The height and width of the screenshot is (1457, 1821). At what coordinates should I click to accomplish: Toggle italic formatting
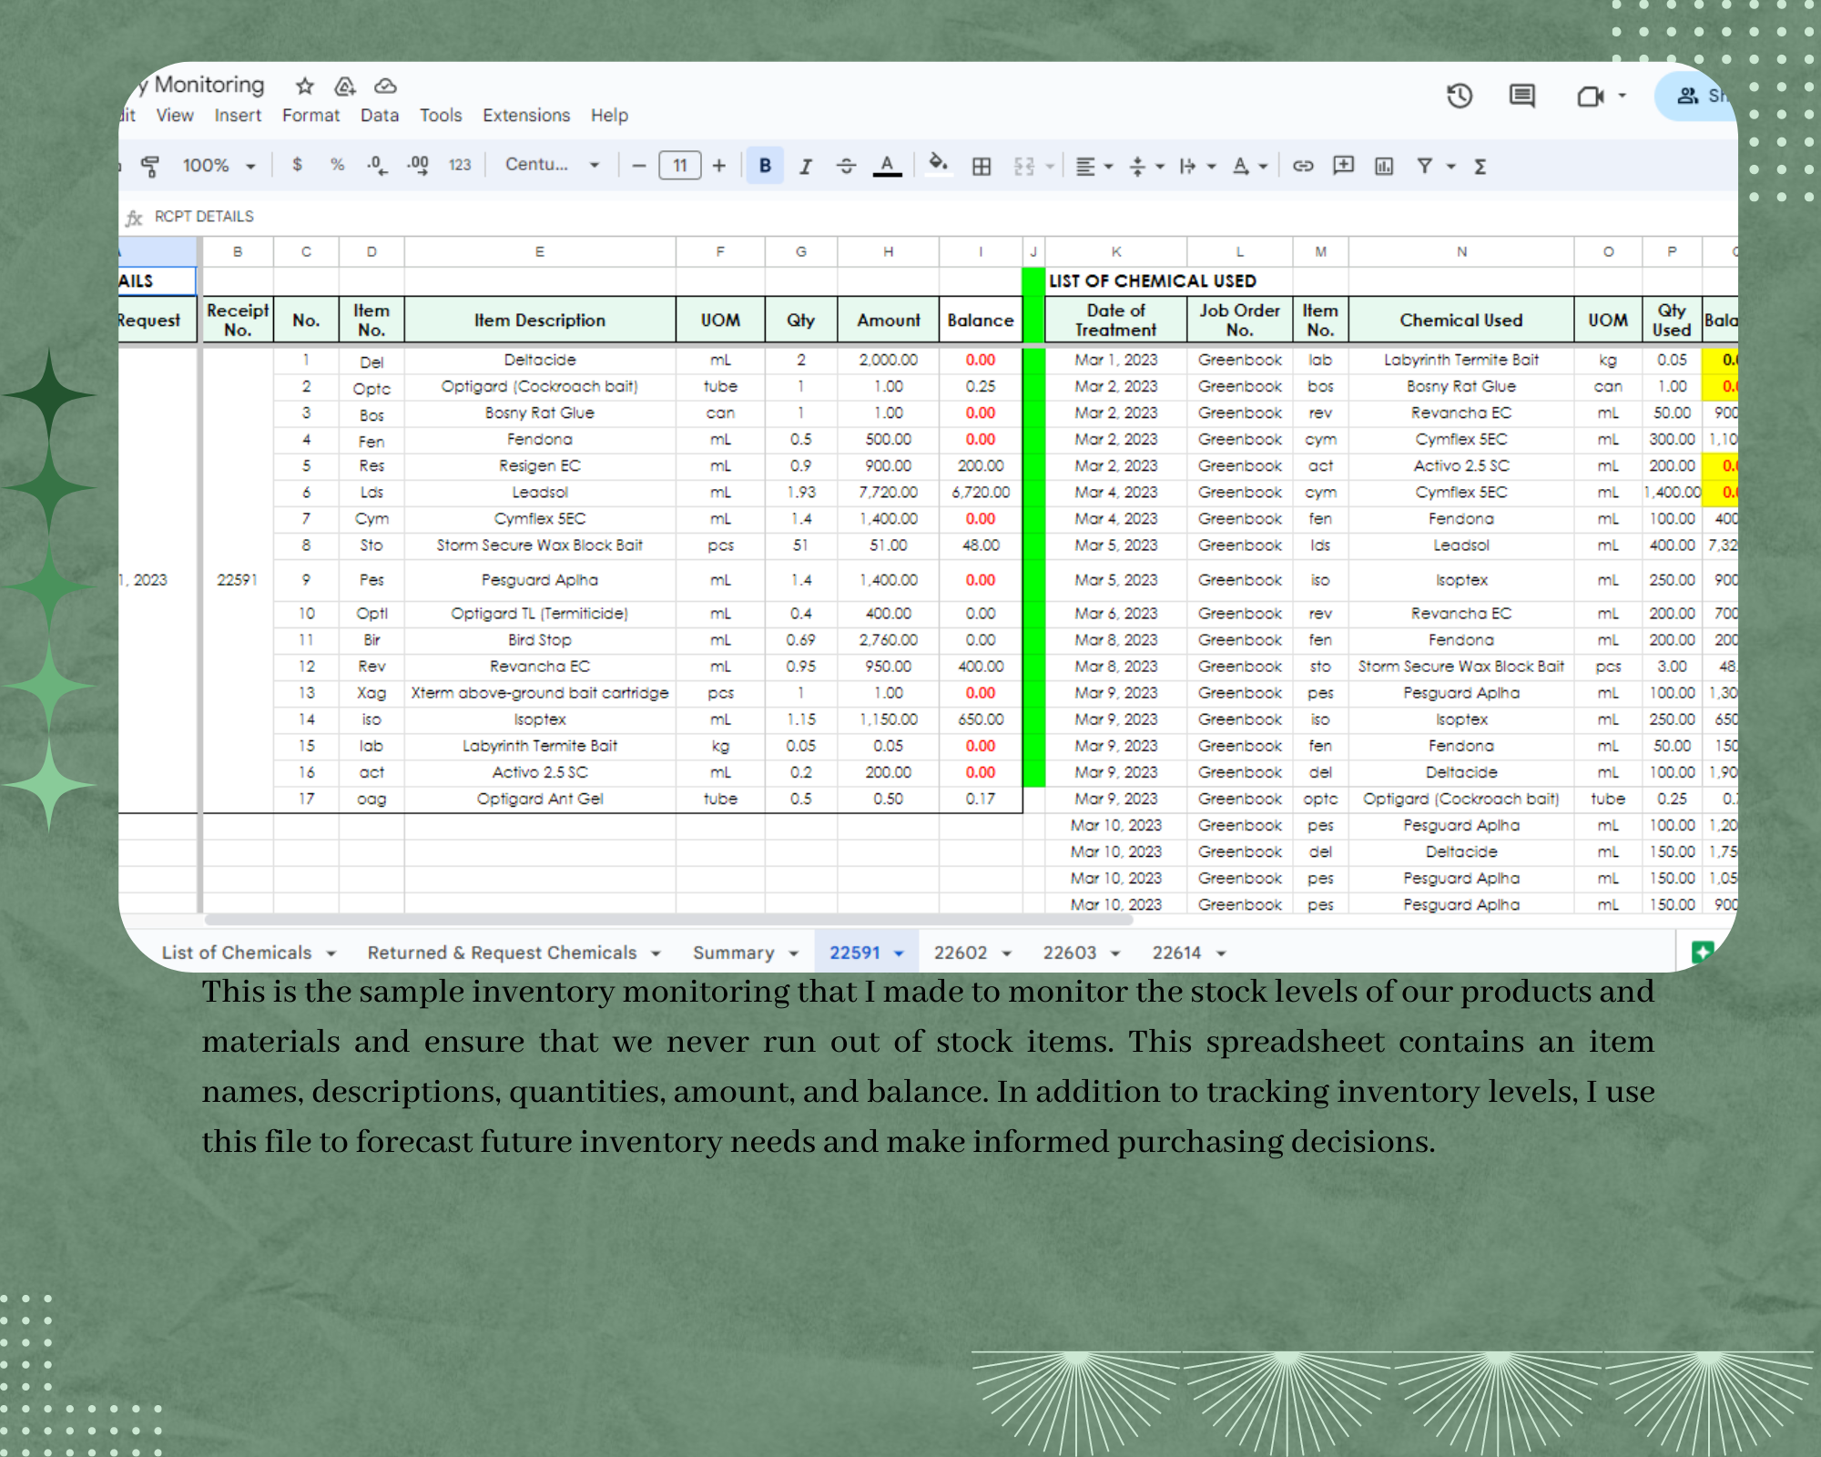tap(806, 166)
